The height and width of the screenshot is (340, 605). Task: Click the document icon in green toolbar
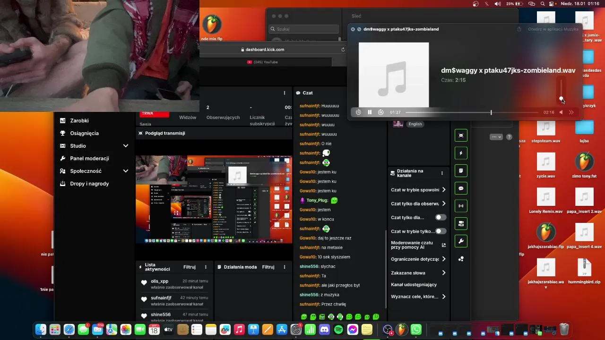(x=461, y=170)
